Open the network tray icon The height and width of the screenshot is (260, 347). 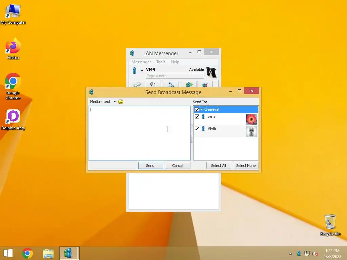point(307,253)
